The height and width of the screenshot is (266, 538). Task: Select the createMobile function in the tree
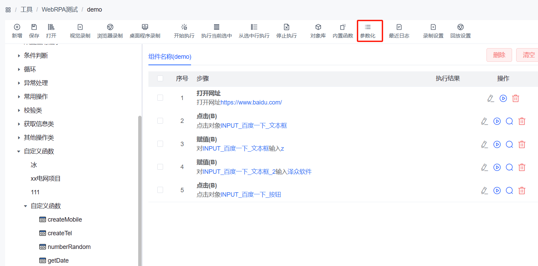coord(64,220)
